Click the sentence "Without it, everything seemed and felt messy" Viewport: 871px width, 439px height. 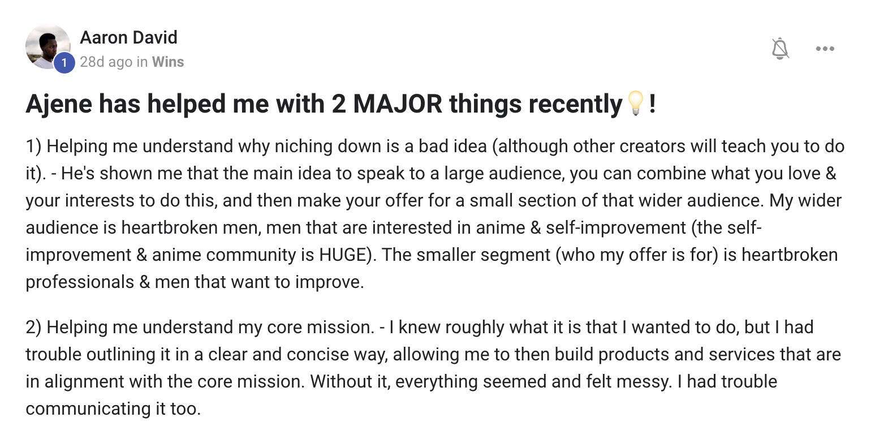(x=489, y=382)
